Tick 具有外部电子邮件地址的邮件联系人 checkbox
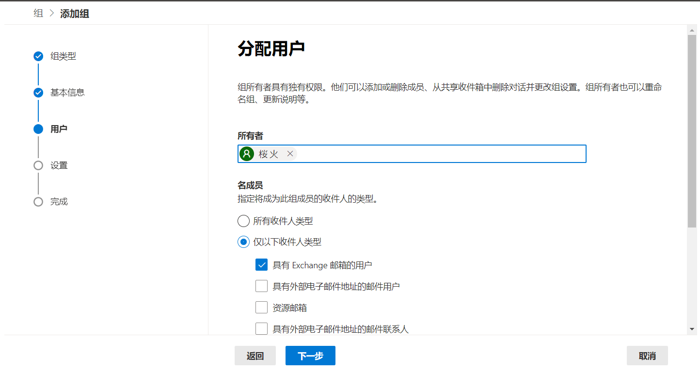 (262, 329)
